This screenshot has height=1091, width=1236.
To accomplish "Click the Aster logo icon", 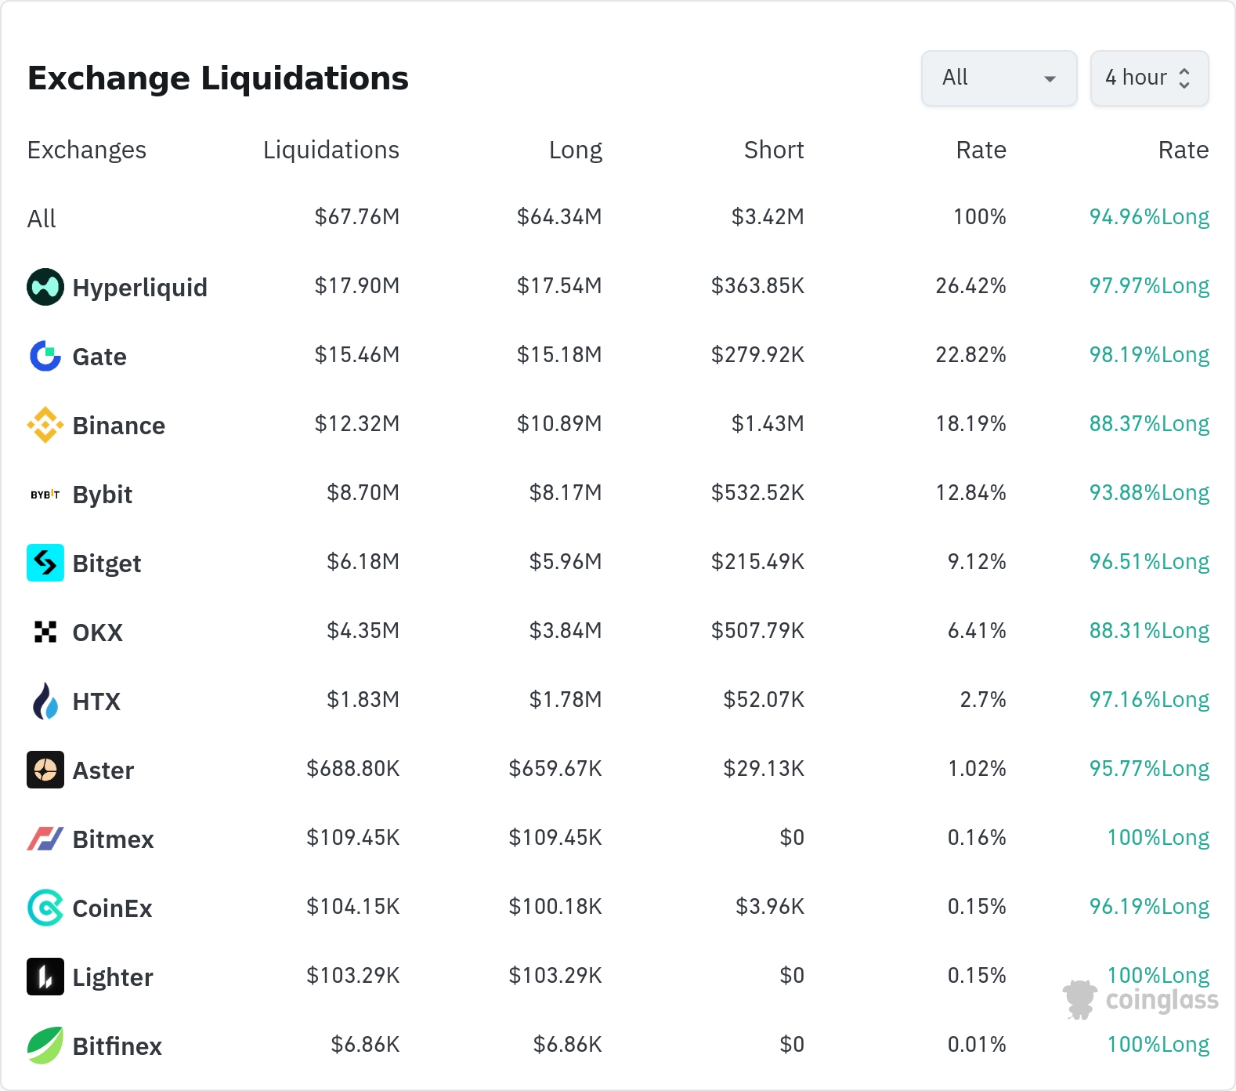I will point(45,770).
